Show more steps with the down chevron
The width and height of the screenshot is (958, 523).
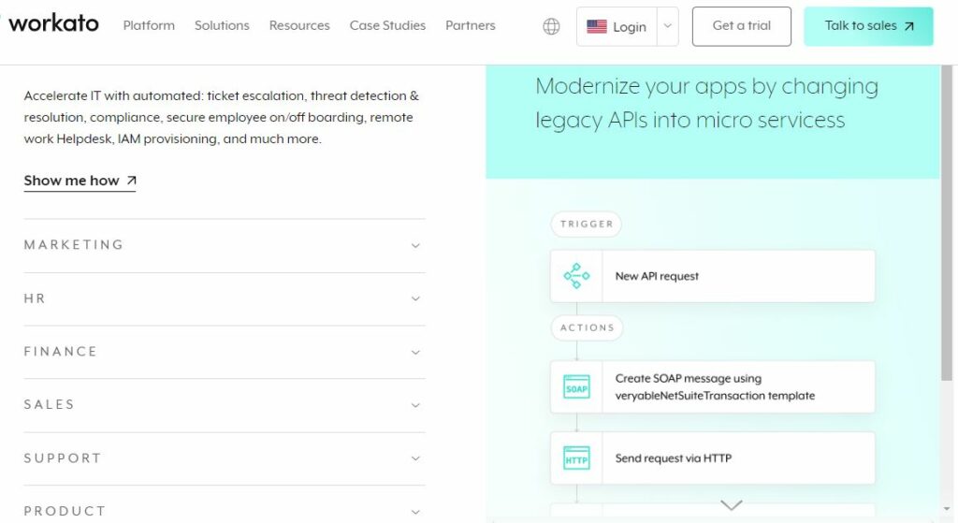(x=731, y=505)
